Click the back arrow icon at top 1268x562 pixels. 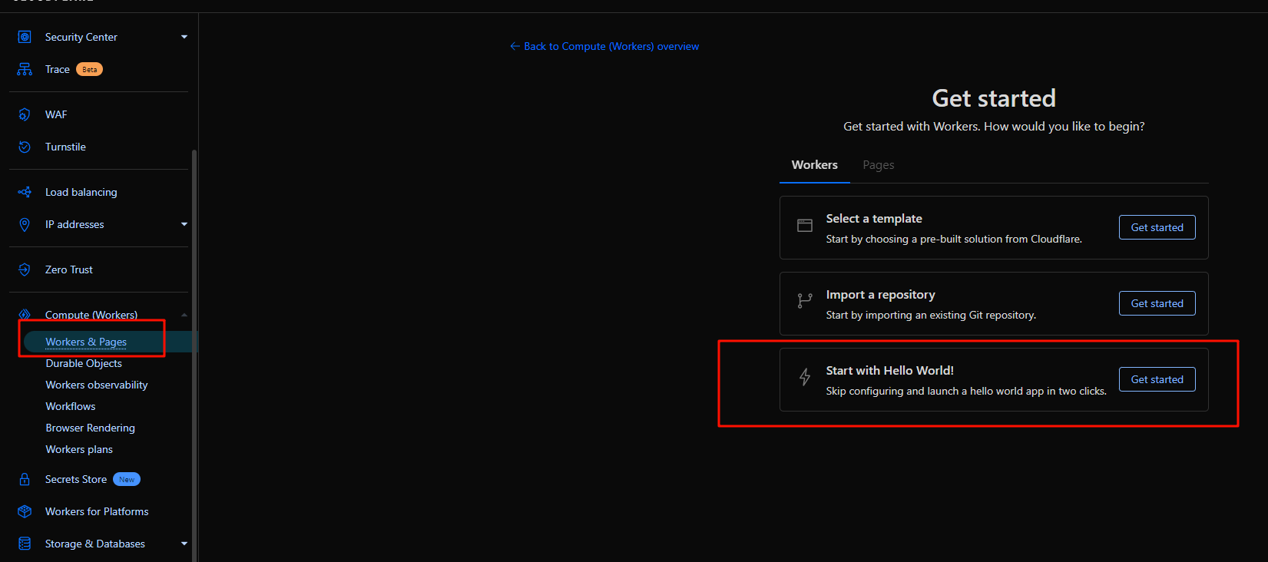(x=515, y=46)
